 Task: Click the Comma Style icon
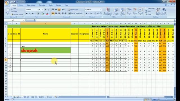point(94,13)
